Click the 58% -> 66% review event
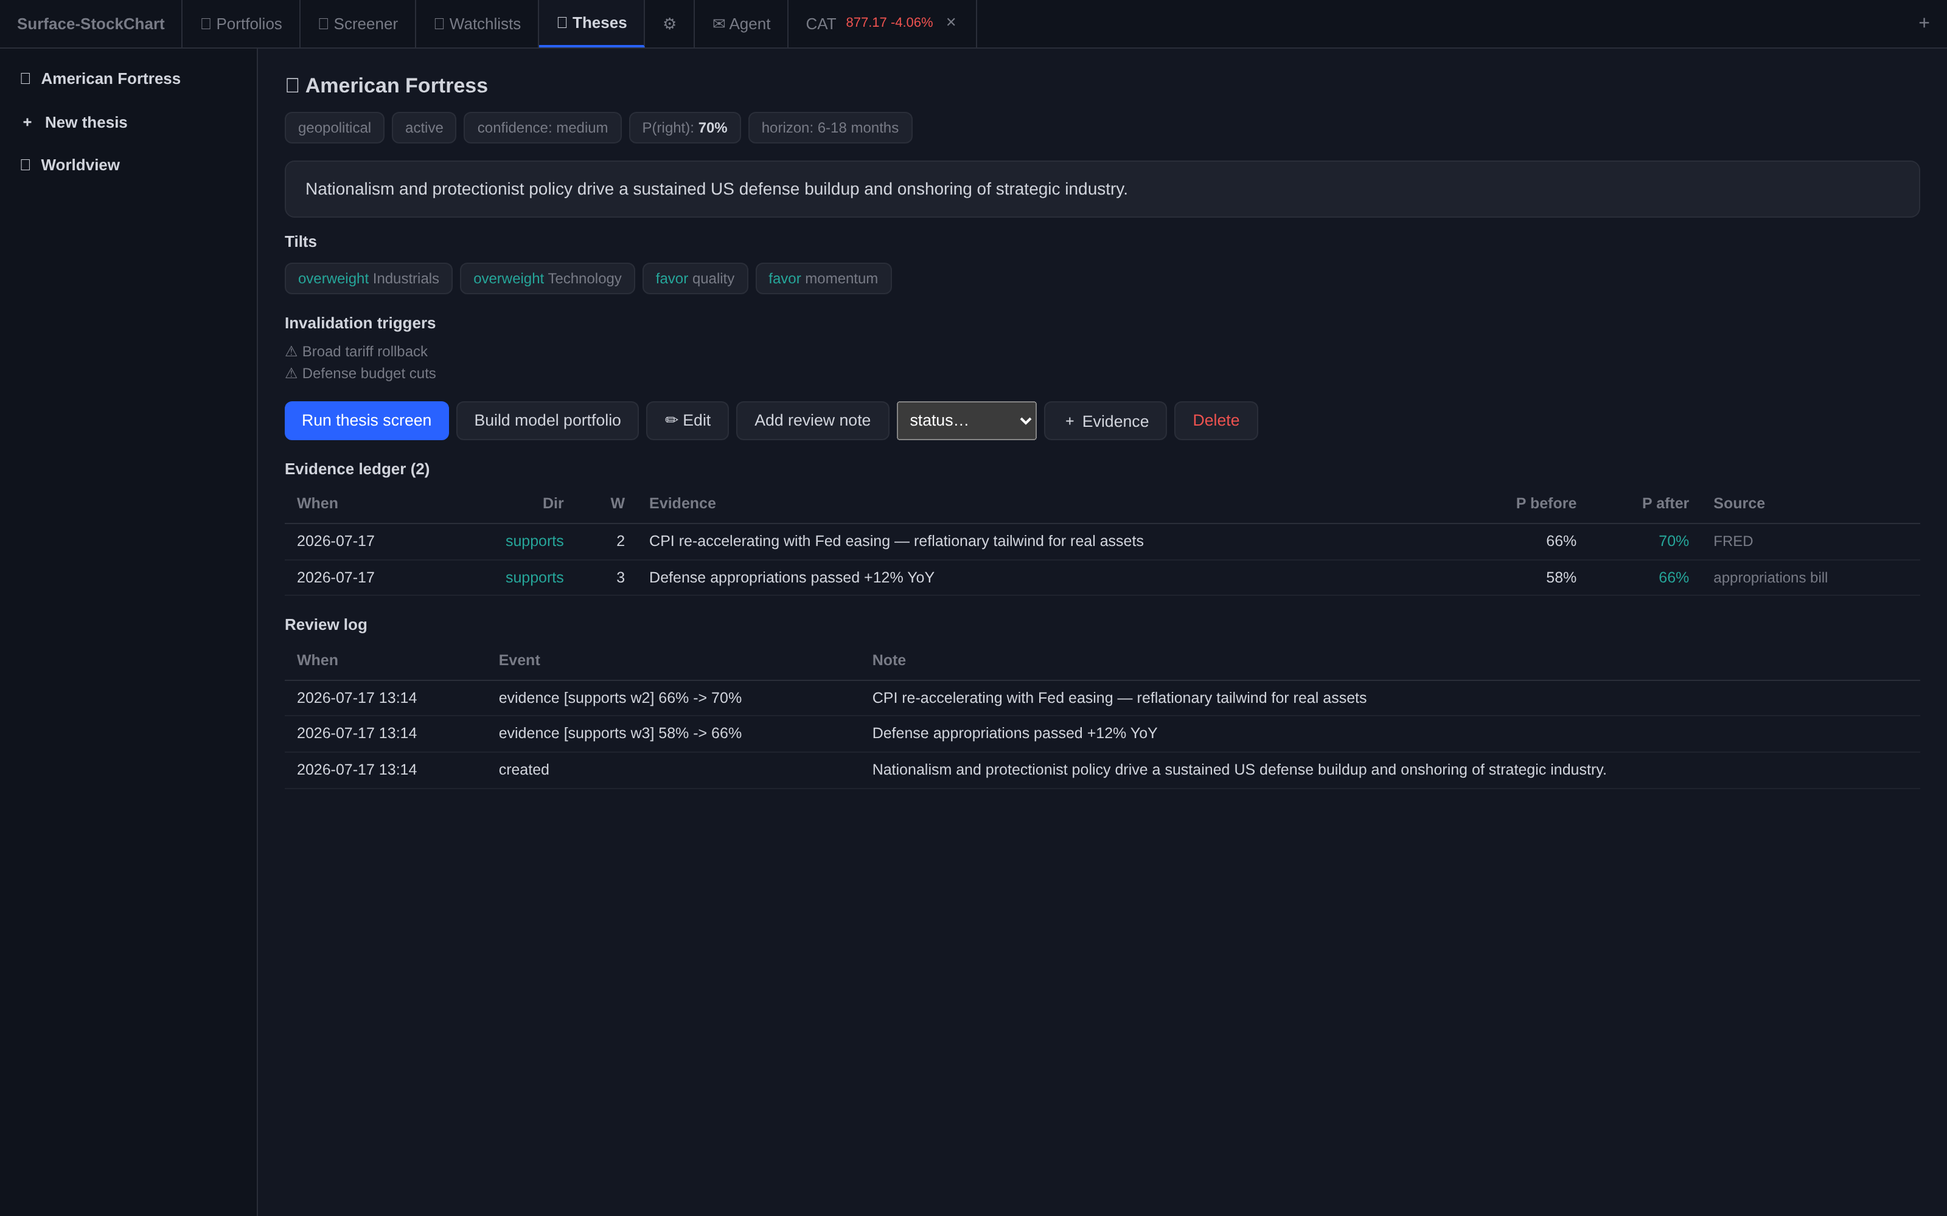This screenshot has height=1216, width=1947. (x=621, y=733)
